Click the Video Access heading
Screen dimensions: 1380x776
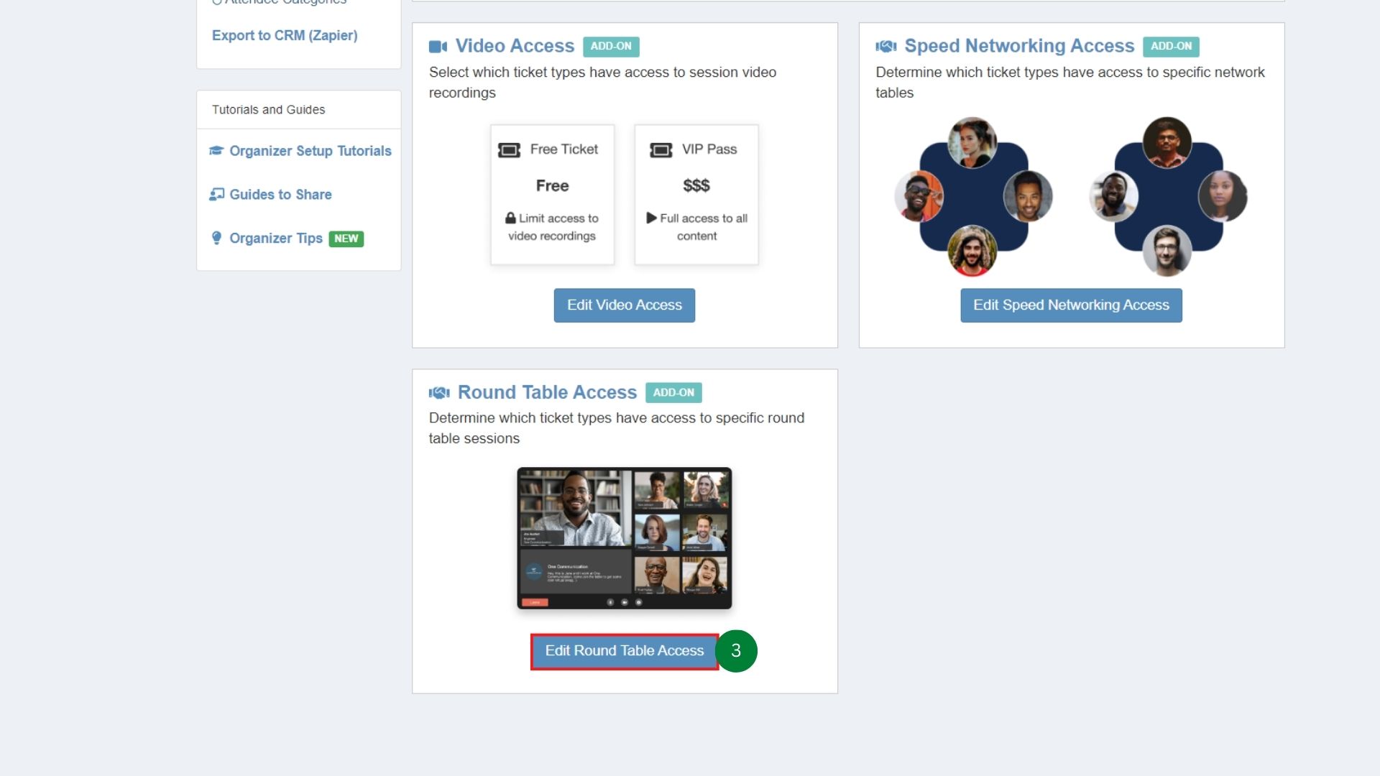tap(515, 46)
